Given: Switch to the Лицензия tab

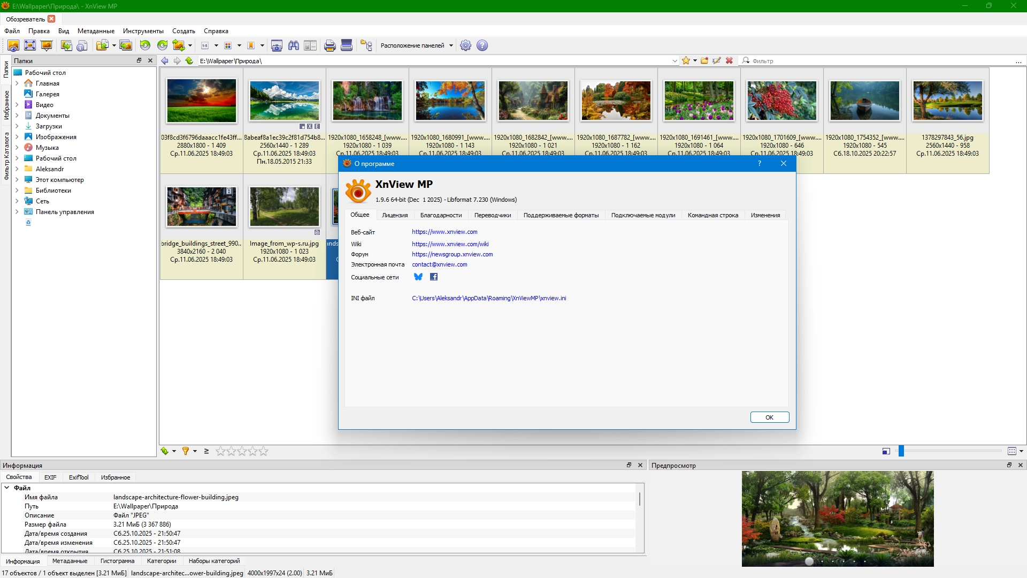Looking at the screenshot, I should coord(395,215).
